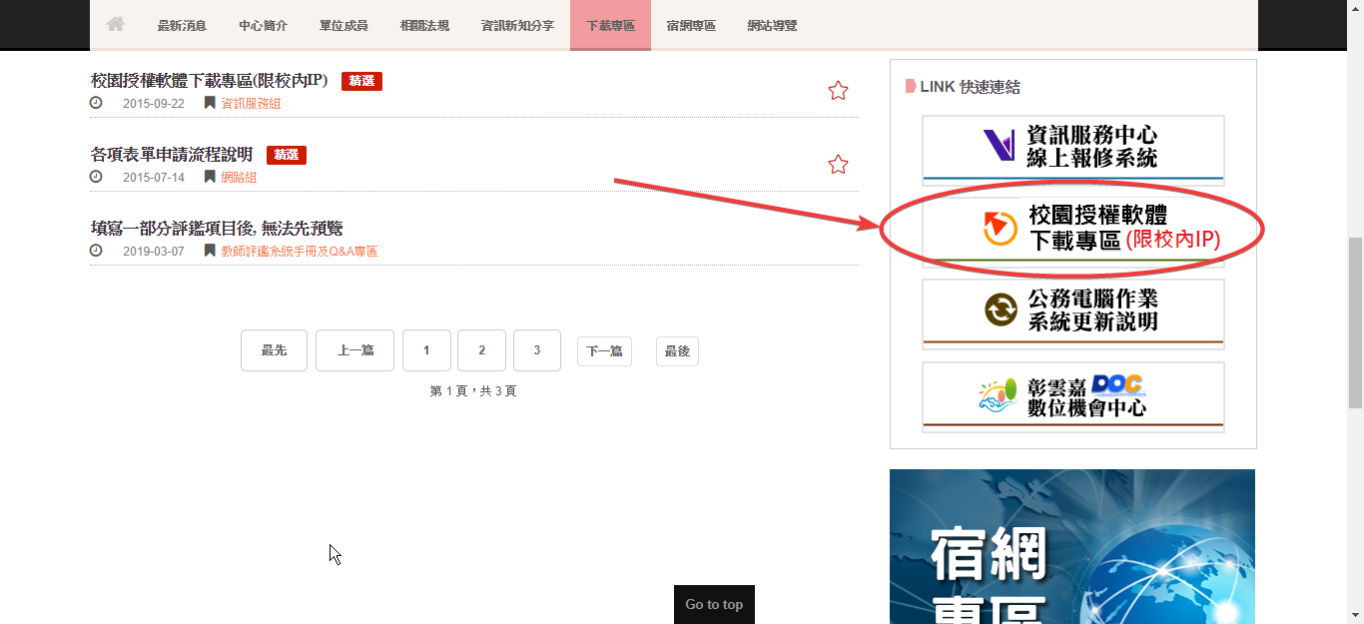Click the Go to top button
This screenshot has height=624, width=1364.
(714, 605)
